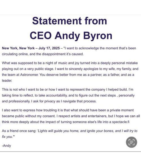Click the italic 'fix you.' closing lyric line
Screen dimensions: 141x168
8,137
